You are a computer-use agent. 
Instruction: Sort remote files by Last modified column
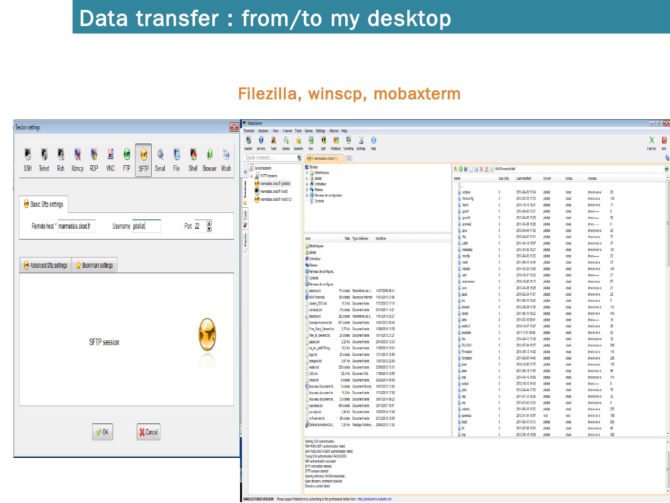click(523, 178)
